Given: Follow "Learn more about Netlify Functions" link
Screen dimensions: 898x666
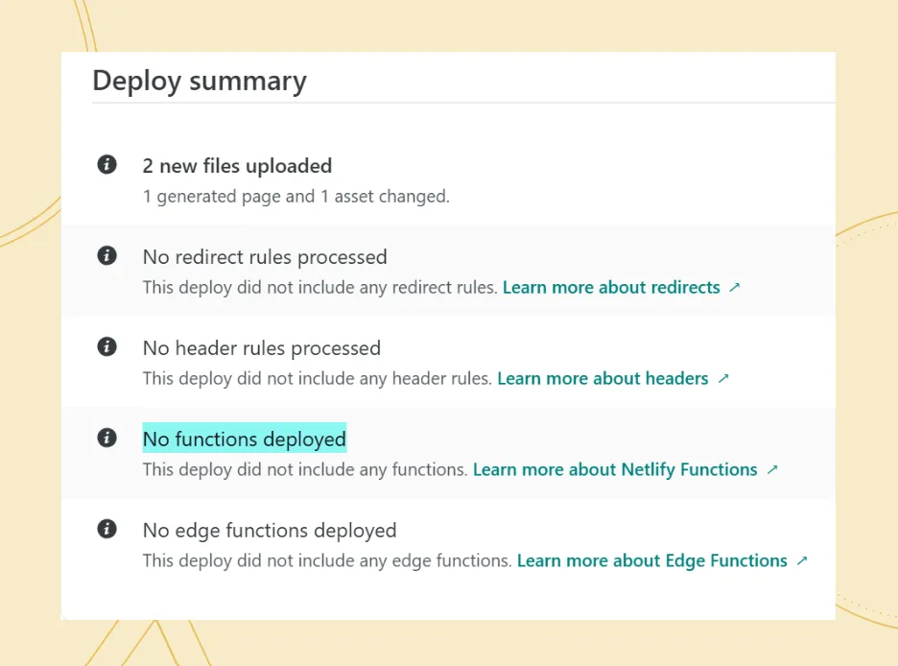Looking at the screenshot, I should click(x=615, y=470).
